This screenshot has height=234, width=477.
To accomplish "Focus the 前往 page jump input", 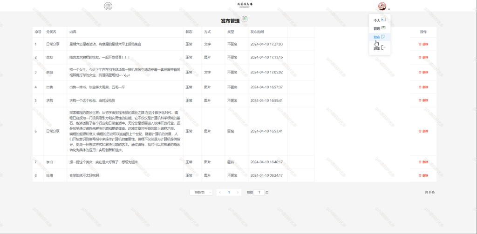I will (x=259, y=193).
